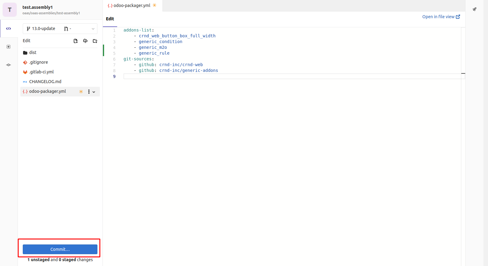Switch to the odoo-packager.yml editor tab
Image resolution: width=488 pixels, height=266 pixels.
pyautogui.click(x=133, y=5)
